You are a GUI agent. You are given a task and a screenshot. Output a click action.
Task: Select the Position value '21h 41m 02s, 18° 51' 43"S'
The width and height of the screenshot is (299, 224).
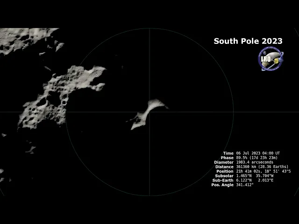pyautogui.click(x=263, y=171)
